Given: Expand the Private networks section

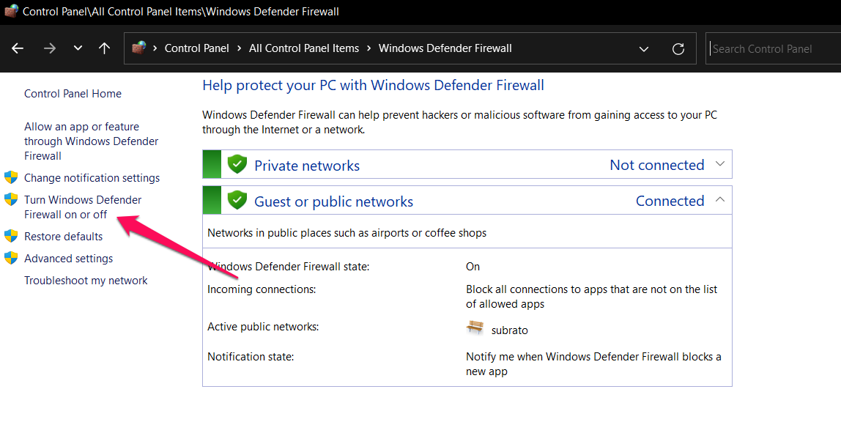Looking at the screenshot, I should tap(719, 163).
